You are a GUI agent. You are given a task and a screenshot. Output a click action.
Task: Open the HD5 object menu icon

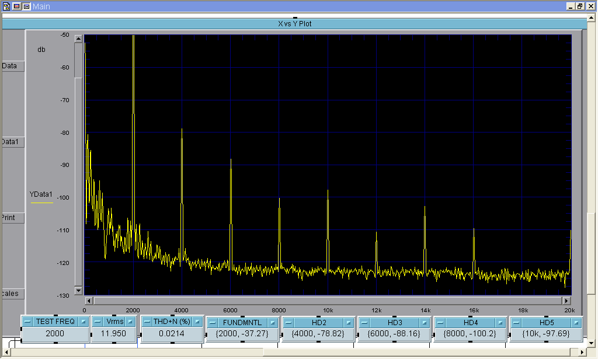(x=576, y=323)
